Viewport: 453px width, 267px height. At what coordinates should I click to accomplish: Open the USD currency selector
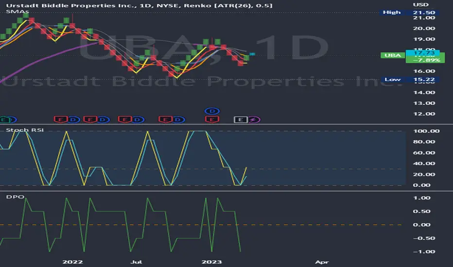pos(420,5)
